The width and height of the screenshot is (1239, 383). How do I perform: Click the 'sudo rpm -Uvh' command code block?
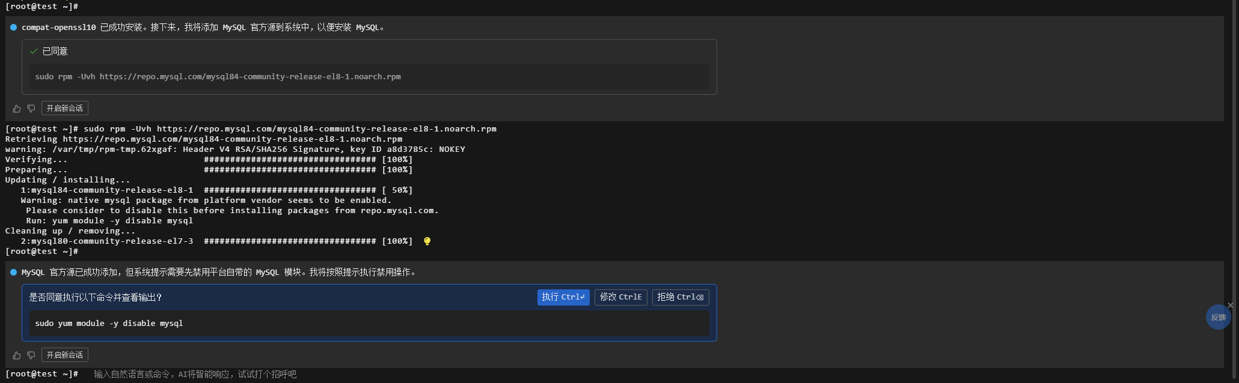(x=369, y=77)
